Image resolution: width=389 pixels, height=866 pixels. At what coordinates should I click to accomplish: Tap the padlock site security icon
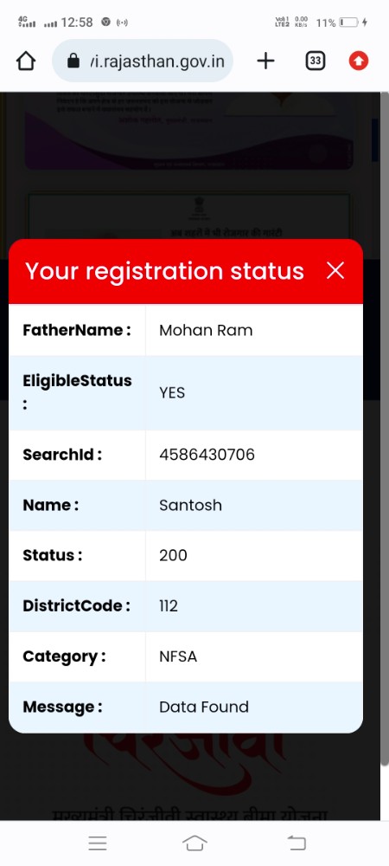click(73, 61)
